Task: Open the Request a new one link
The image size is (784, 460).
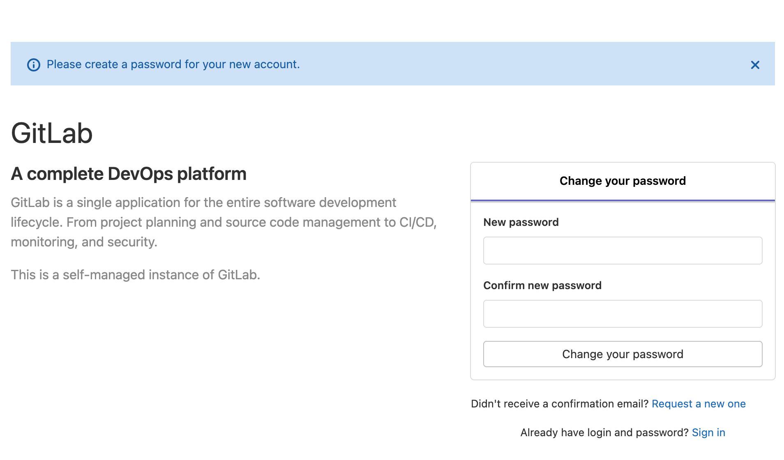Action: pos(699,404)
